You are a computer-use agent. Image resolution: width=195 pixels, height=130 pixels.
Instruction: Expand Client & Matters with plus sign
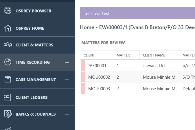67,45
